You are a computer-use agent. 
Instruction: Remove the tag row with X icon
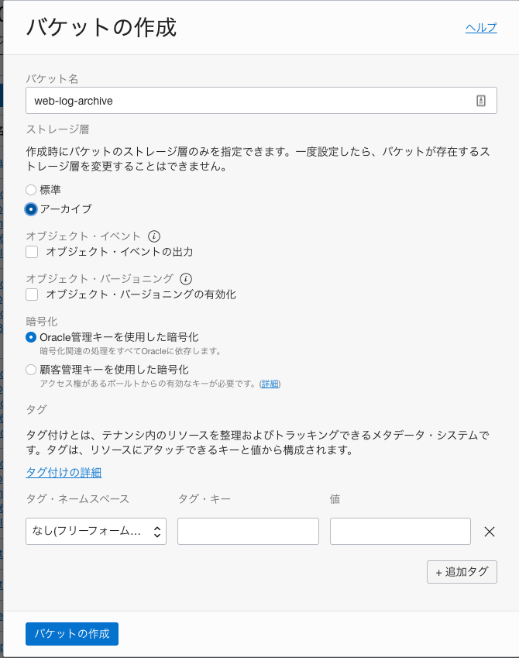tap(489, 532)
